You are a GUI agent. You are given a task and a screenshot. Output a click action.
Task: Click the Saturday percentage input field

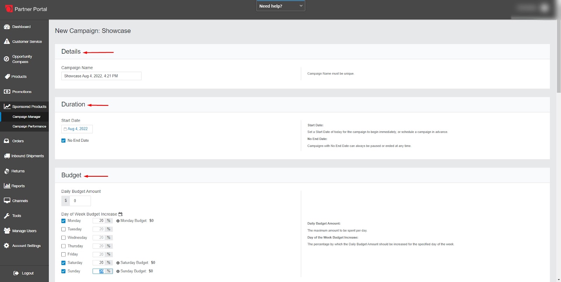tap(99, 263)
